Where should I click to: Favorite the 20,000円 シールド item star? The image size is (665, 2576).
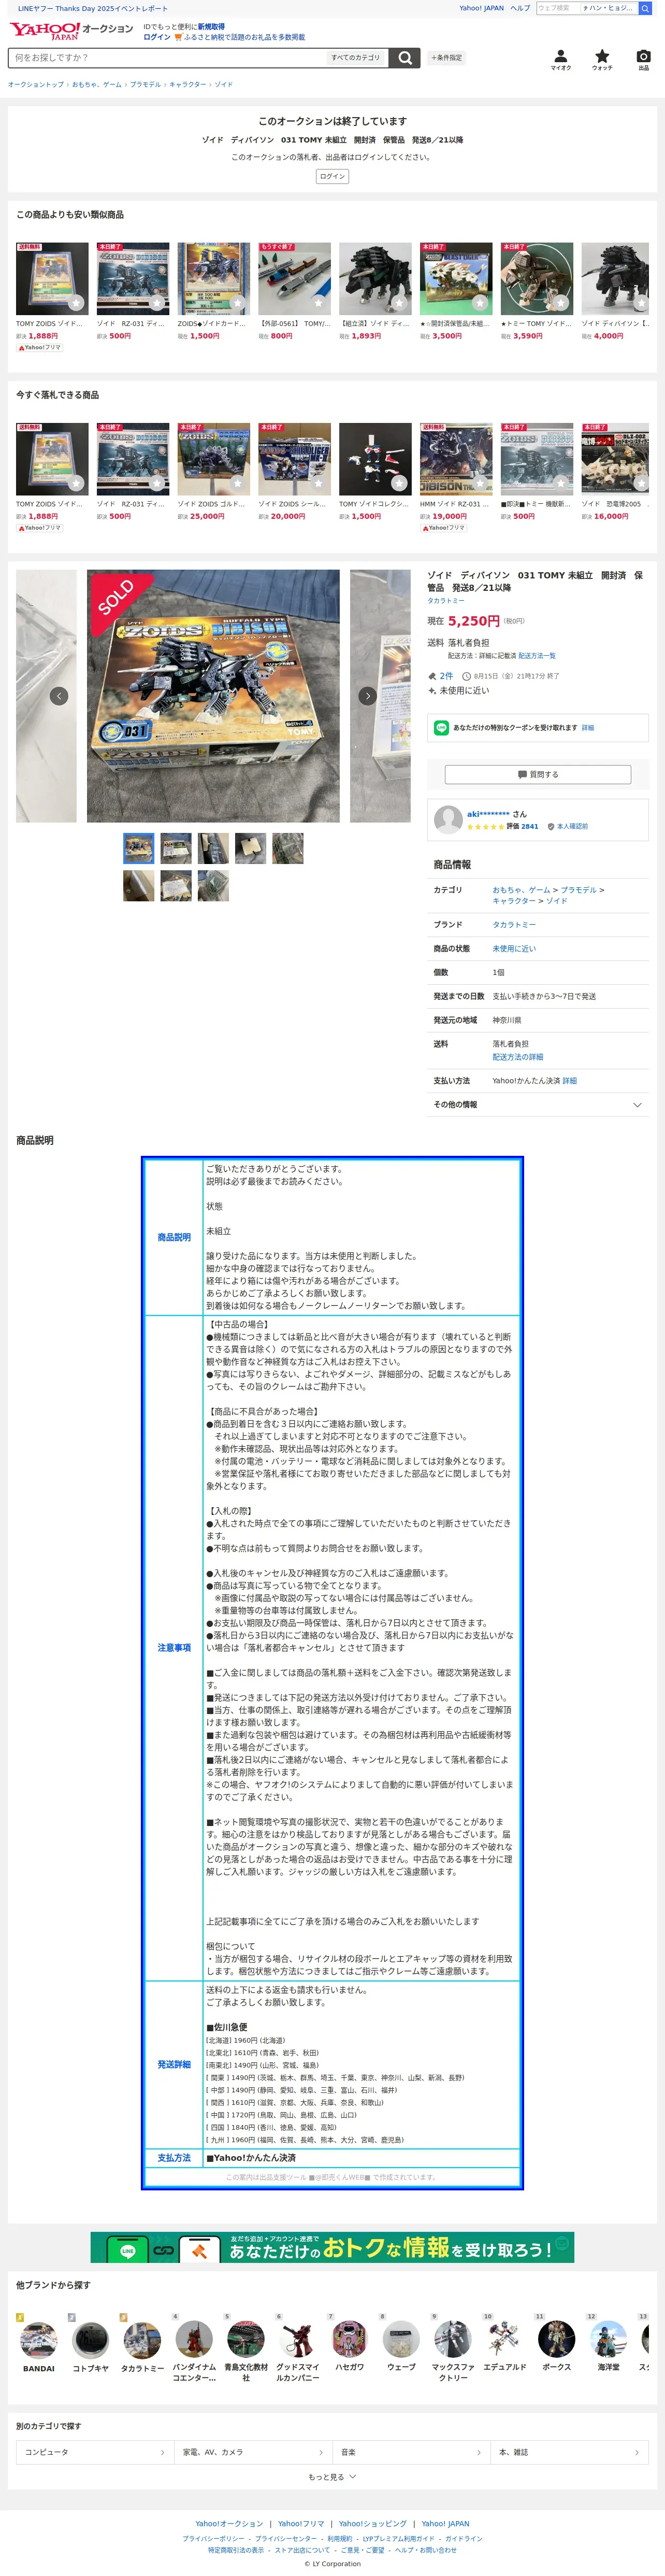(319, 483)
